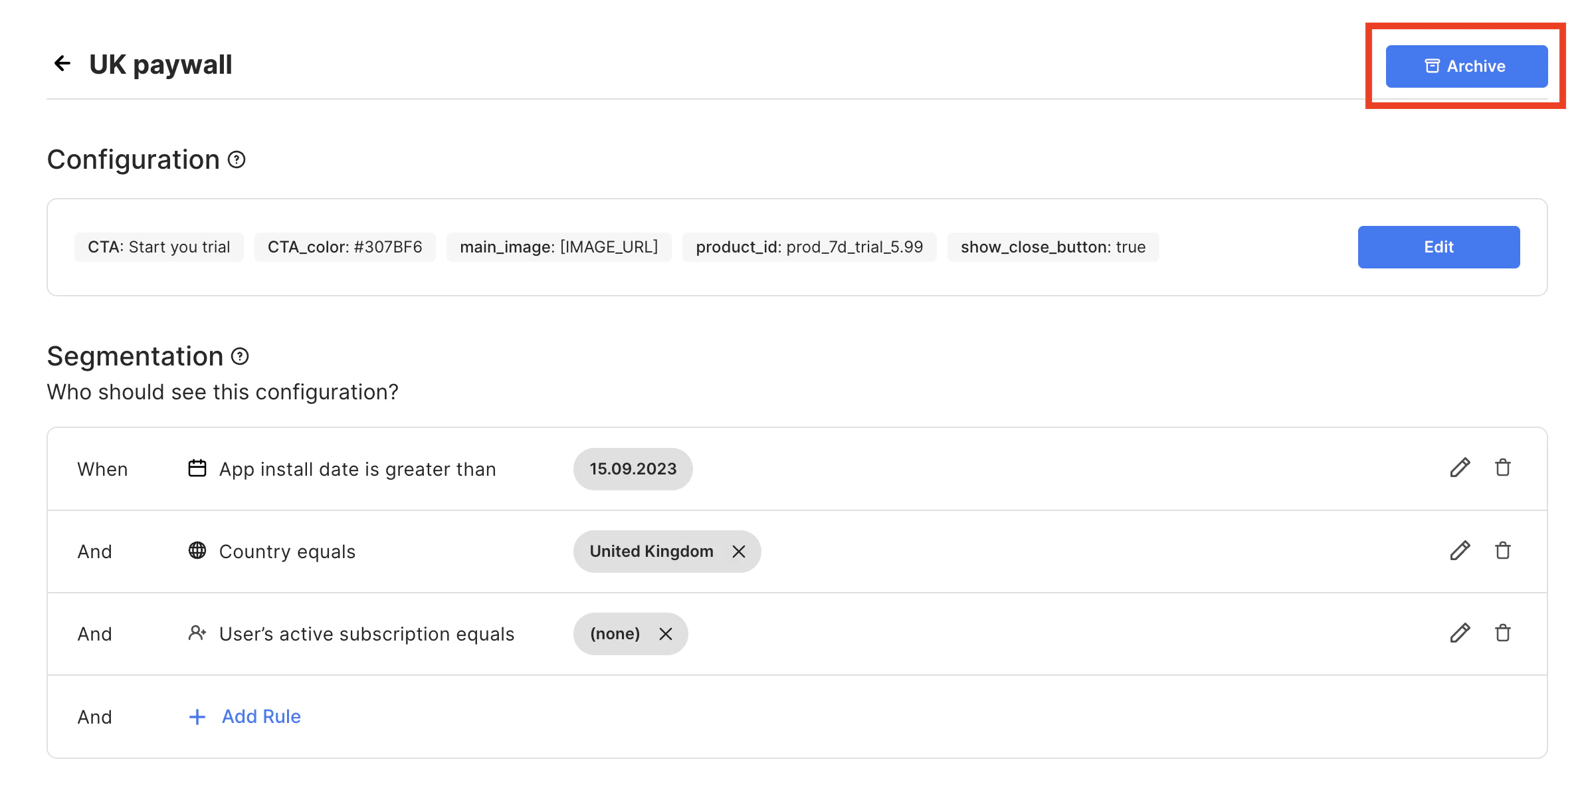This screenshot has width=1588, height=808.
Task: Click the 15.09.2023 date chip
Action: pyautogui.click(x=633, y=469)
